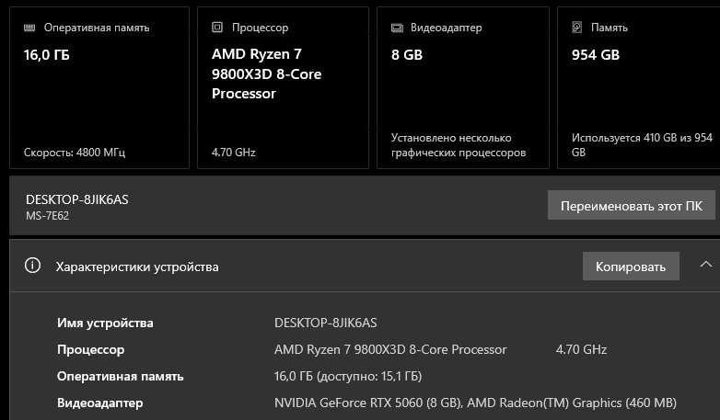Select the Имя устройства row value
The width and height of the screenshot is (720, 420).
[x=325, y=323]
